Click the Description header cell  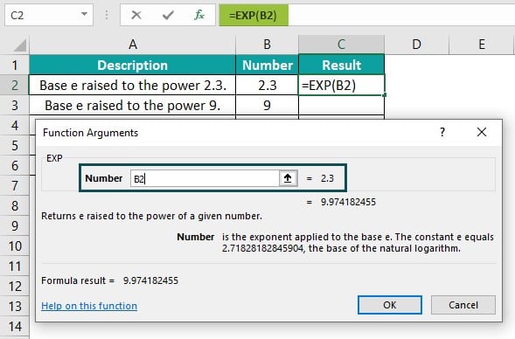132,65
